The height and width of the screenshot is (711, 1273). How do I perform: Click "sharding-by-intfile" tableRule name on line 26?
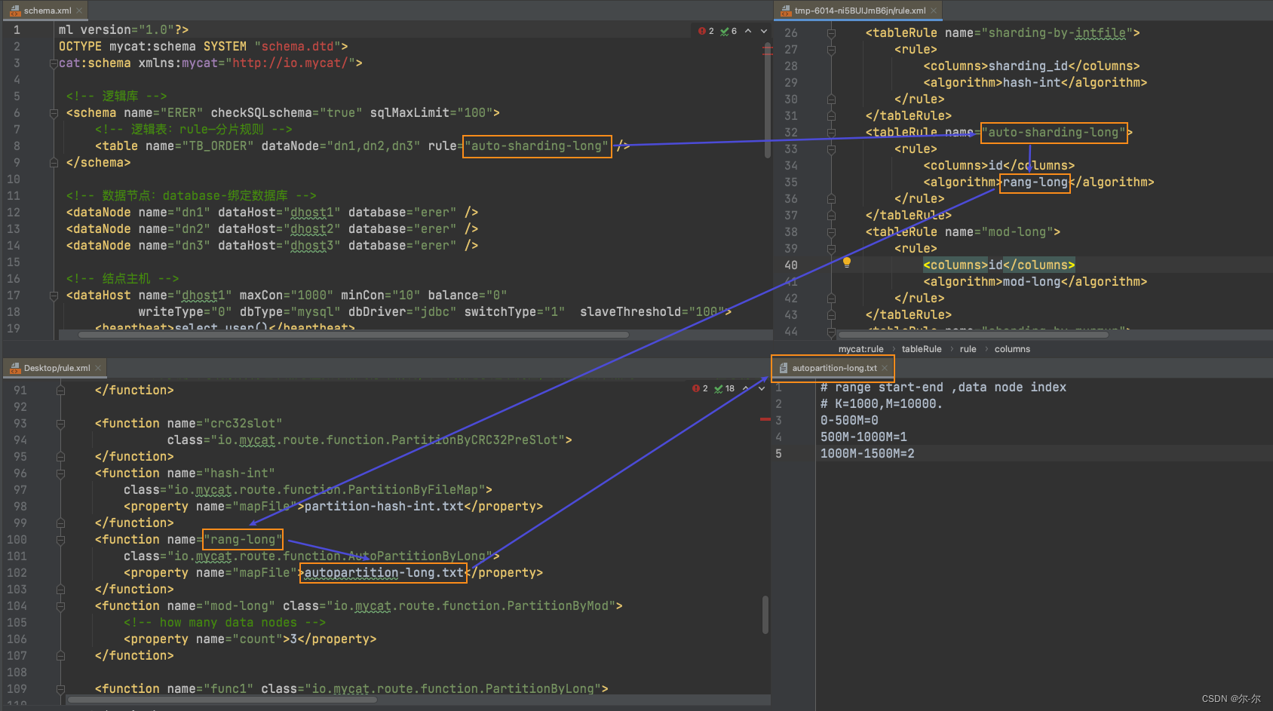click(x=1057, y=33)
